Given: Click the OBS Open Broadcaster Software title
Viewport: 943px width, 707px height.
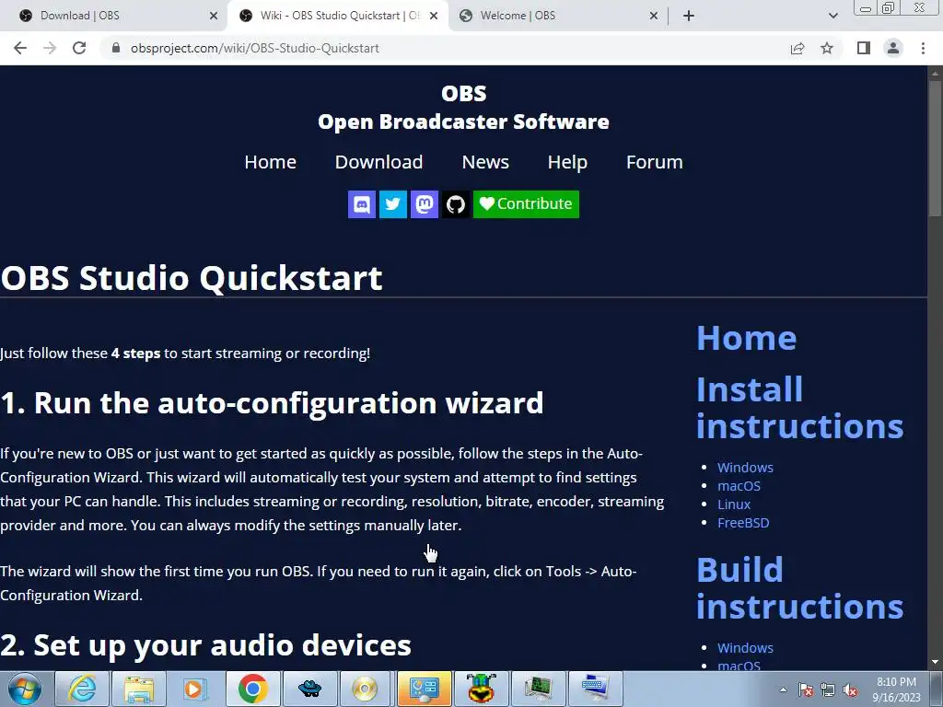Looking at the screenshot, I should pyautogui.click(x=464, y=108).
